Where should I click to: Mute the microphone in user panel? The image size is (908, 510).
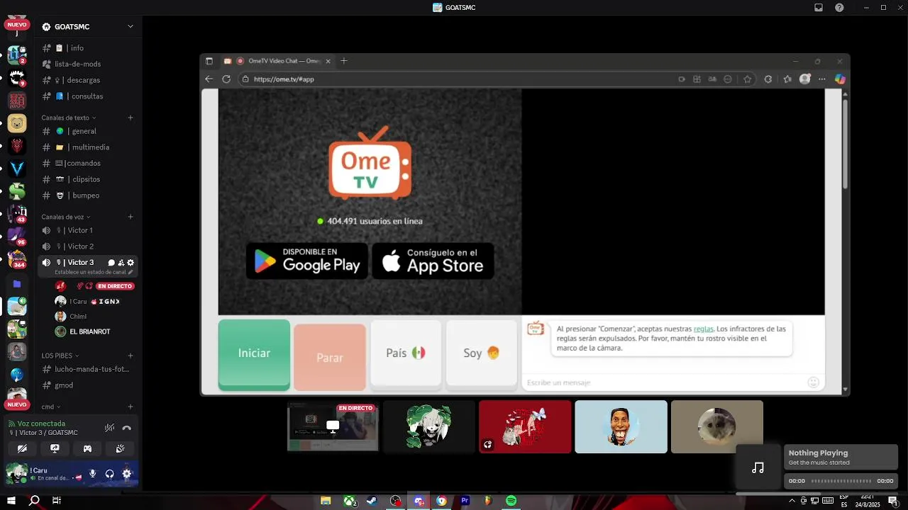pyautogui.click(x=92, y=474)
